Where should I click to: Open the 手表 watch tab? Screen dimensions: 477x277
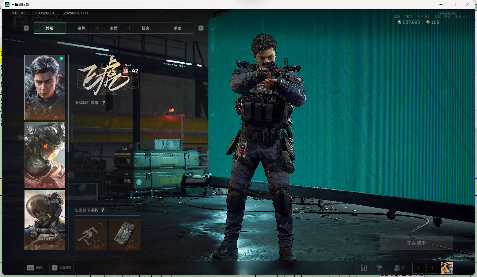(177, 28)
